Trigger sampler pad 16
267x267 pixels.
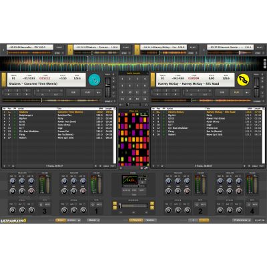[x=145, y=99]
